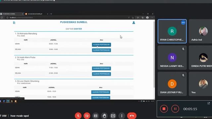The image size is (212, 119).
Task: Open the hamburger menu on Puskesmas page
Action: point(14,23)
